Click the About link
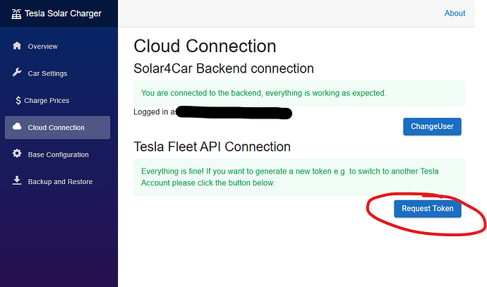This screenshot has height=287, width=487. 455,13
